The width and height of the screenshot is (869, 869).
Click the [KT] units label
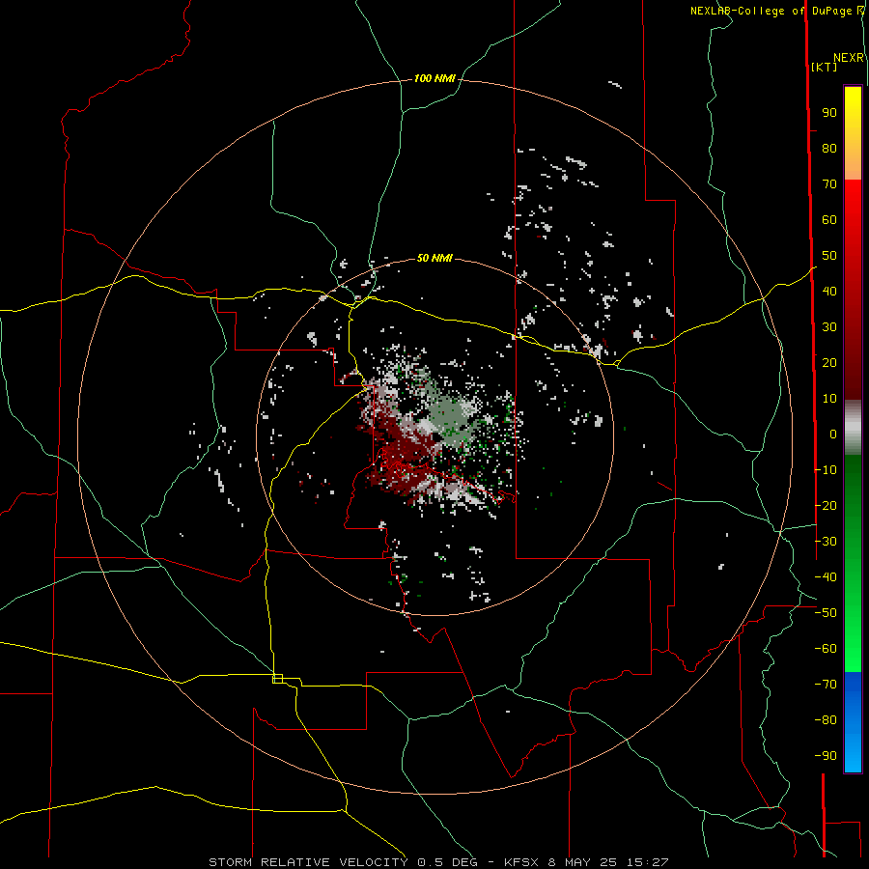(825, 67)
